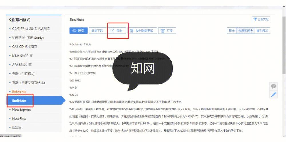This screenshot has height=143, width=286.
Task: Open 查新 (自定义引文格式) format
Action: pos(34,82)
